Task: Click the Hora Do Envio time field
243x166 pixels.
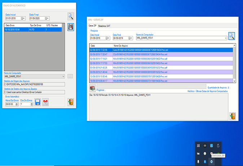Action: pos(10,104)
